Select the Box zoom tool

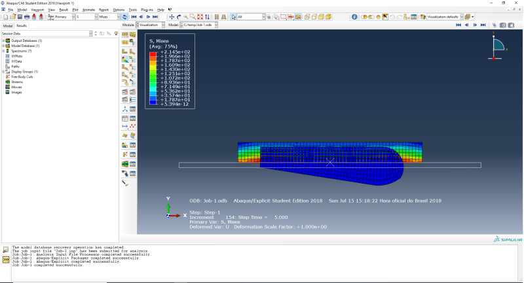click(193, 17)
